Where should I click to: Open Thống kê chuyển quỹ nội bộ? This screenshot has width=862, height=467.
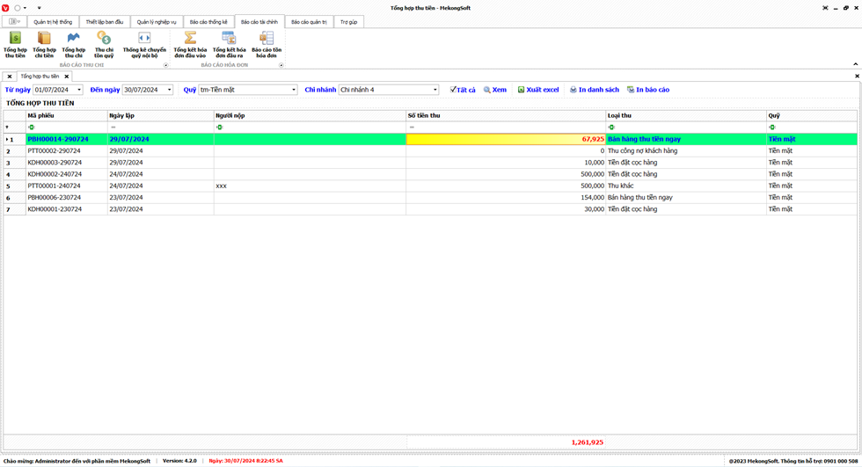point(144,44)
